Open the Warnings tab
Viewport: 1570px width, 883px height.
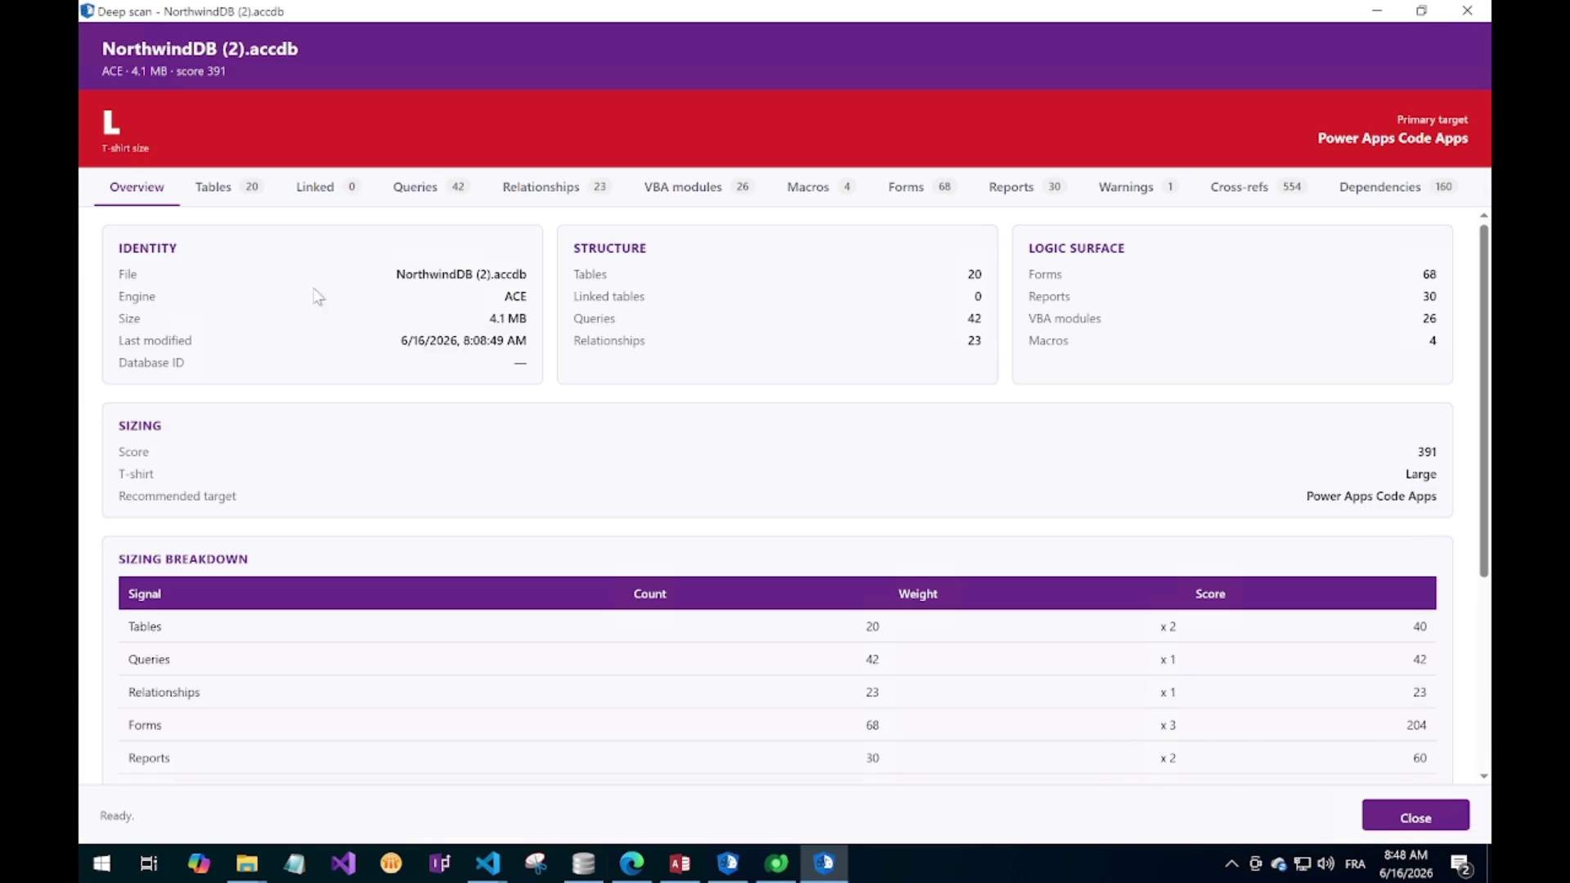(x=1137, y=187)
